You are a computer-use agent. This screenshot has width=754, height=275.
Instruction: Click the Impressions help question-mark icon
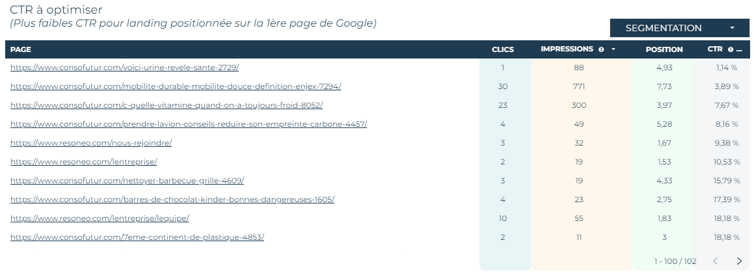[x=601, y=49]
